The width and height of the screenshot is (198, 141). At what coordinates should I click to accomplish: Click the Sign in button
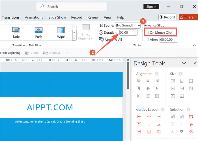click(151, 6)
